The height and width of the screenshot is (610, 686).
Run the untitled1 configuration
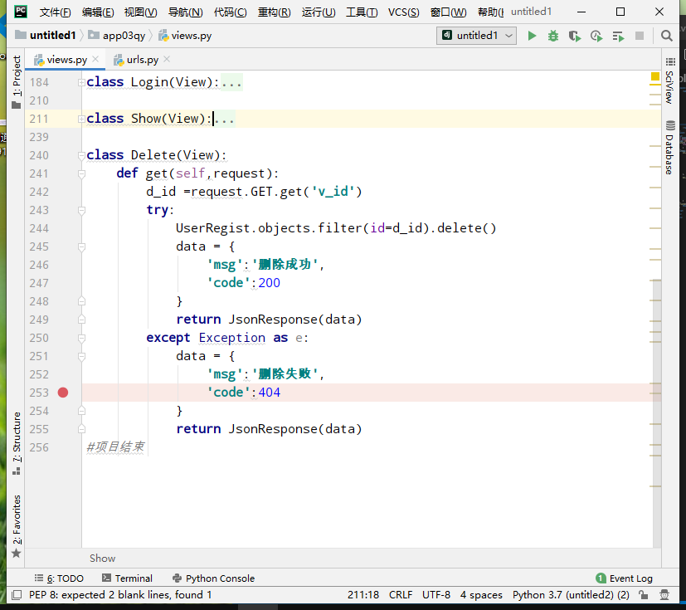(x=532, y=36)
